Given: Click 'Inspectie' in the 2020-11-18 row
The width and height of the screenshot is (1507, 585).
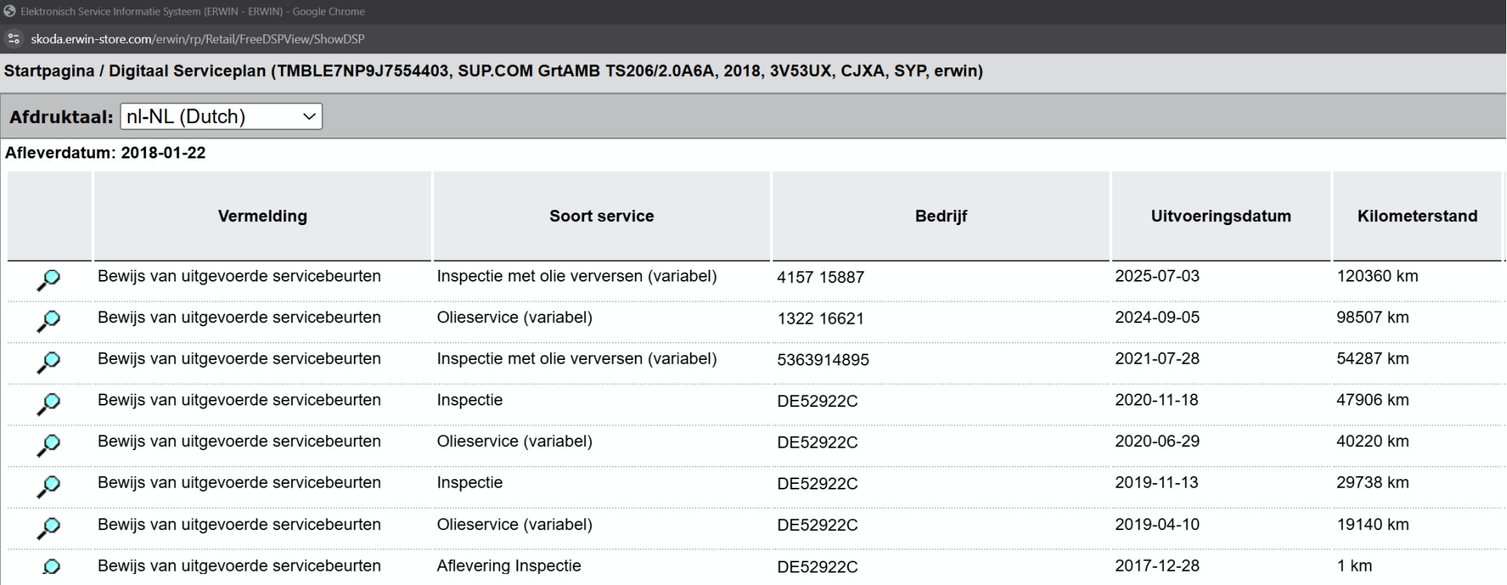Looking at the screenshot, I should click(469, 400).
